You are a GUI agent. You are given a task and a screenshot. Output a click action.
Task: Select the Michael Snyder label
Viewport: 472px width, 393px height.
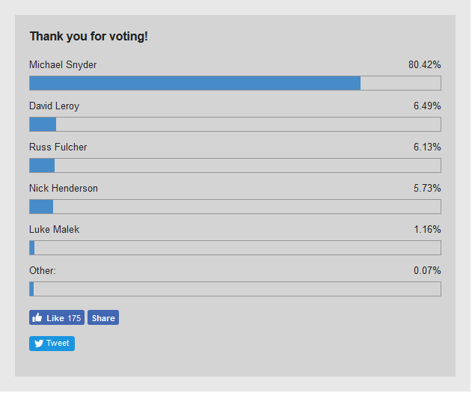pos(63,65)
